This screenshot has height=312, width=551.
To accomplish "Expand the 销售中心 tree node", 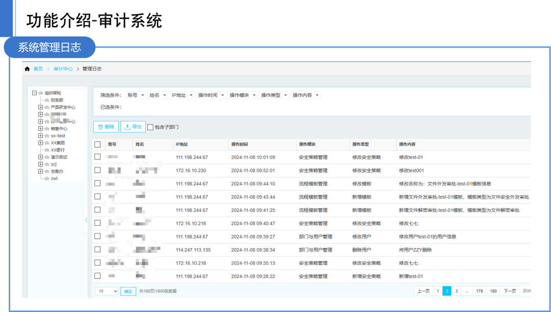I will pos(40,129).
